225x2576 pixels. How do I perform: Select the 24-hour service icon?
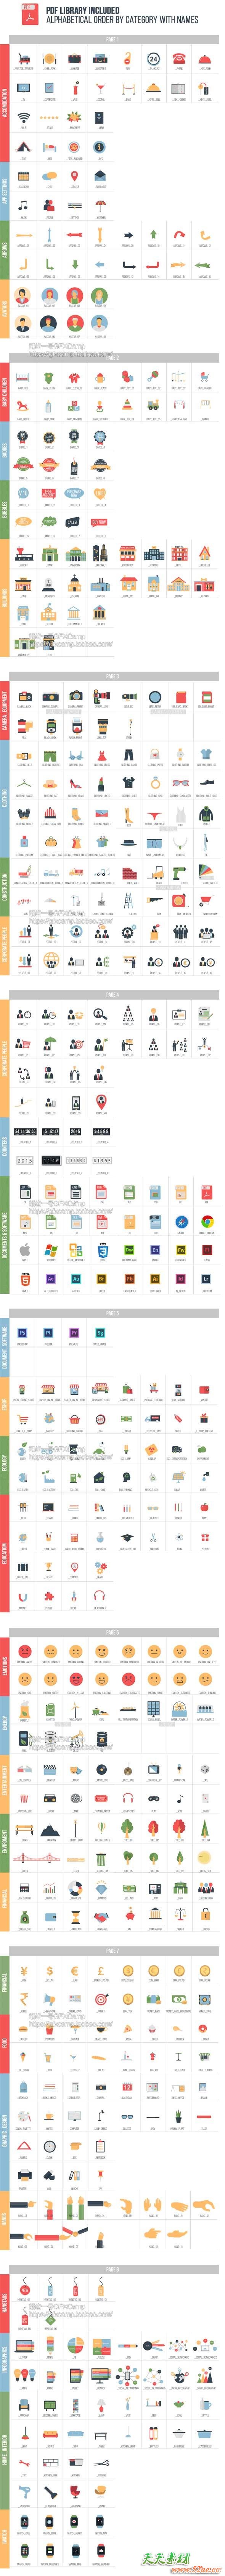[x=153, y=59]
